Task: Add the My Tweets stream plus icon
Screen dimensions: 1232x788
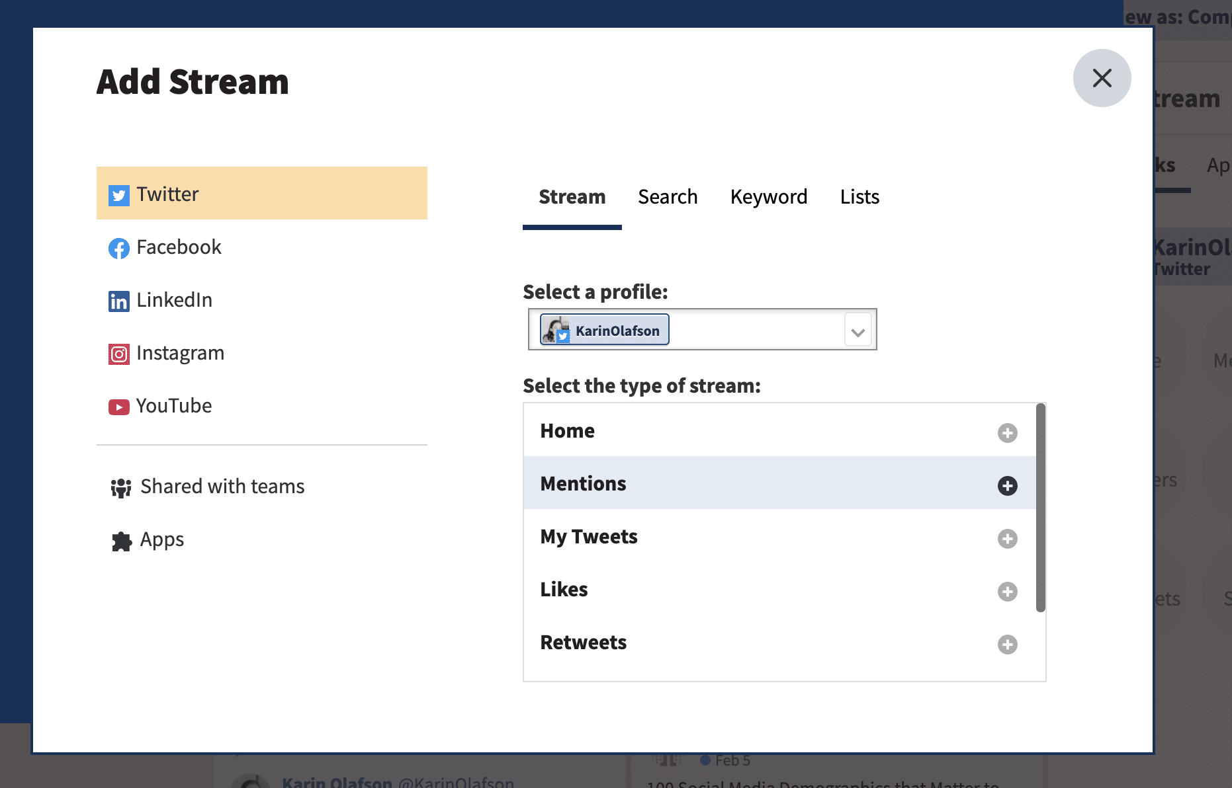Action: point(1007,539)
